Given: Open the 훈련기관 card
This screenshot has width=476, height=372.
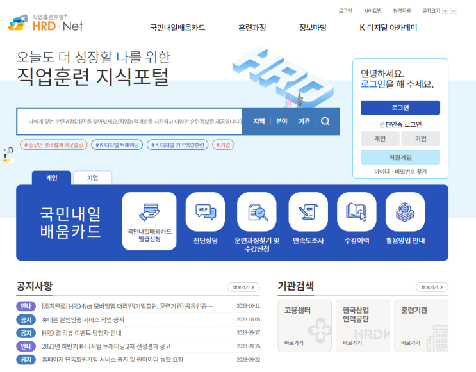Looking at the screenshot, I should (x=421, y=326).
